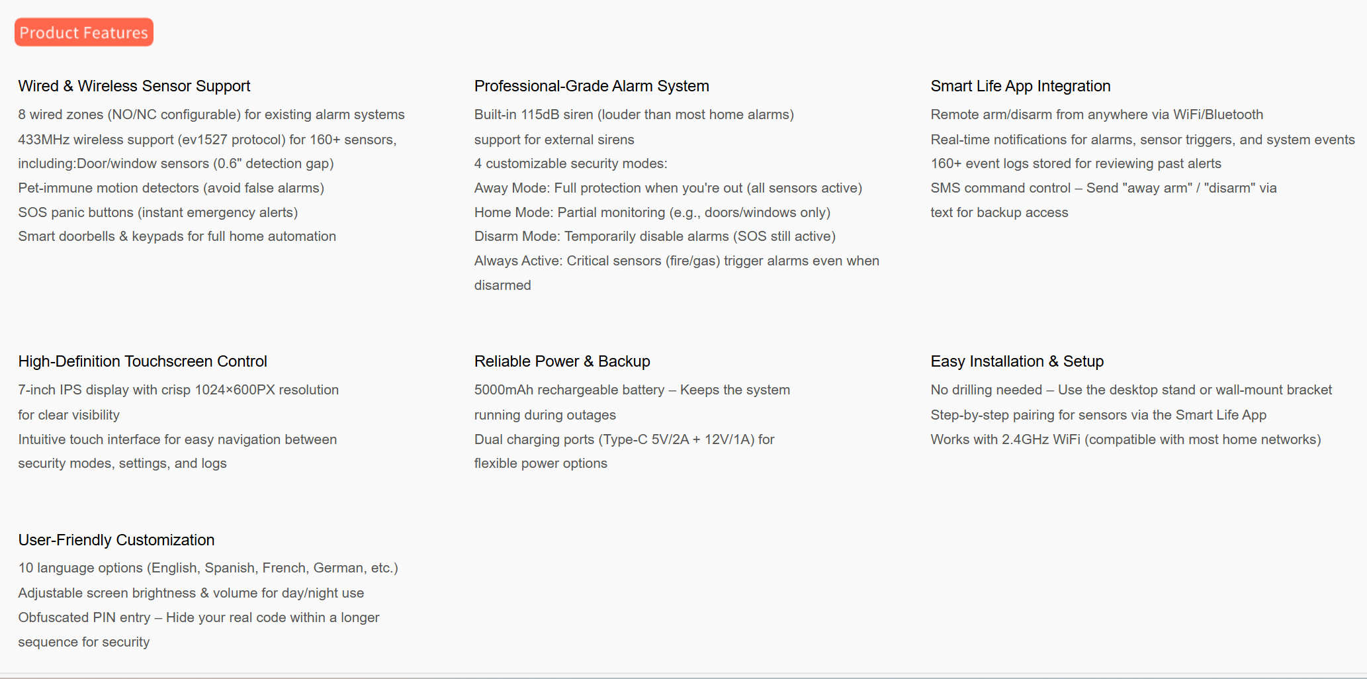
Task: Click the High-Definition Touchscreen Control heading
Action: tap(142, 361)
